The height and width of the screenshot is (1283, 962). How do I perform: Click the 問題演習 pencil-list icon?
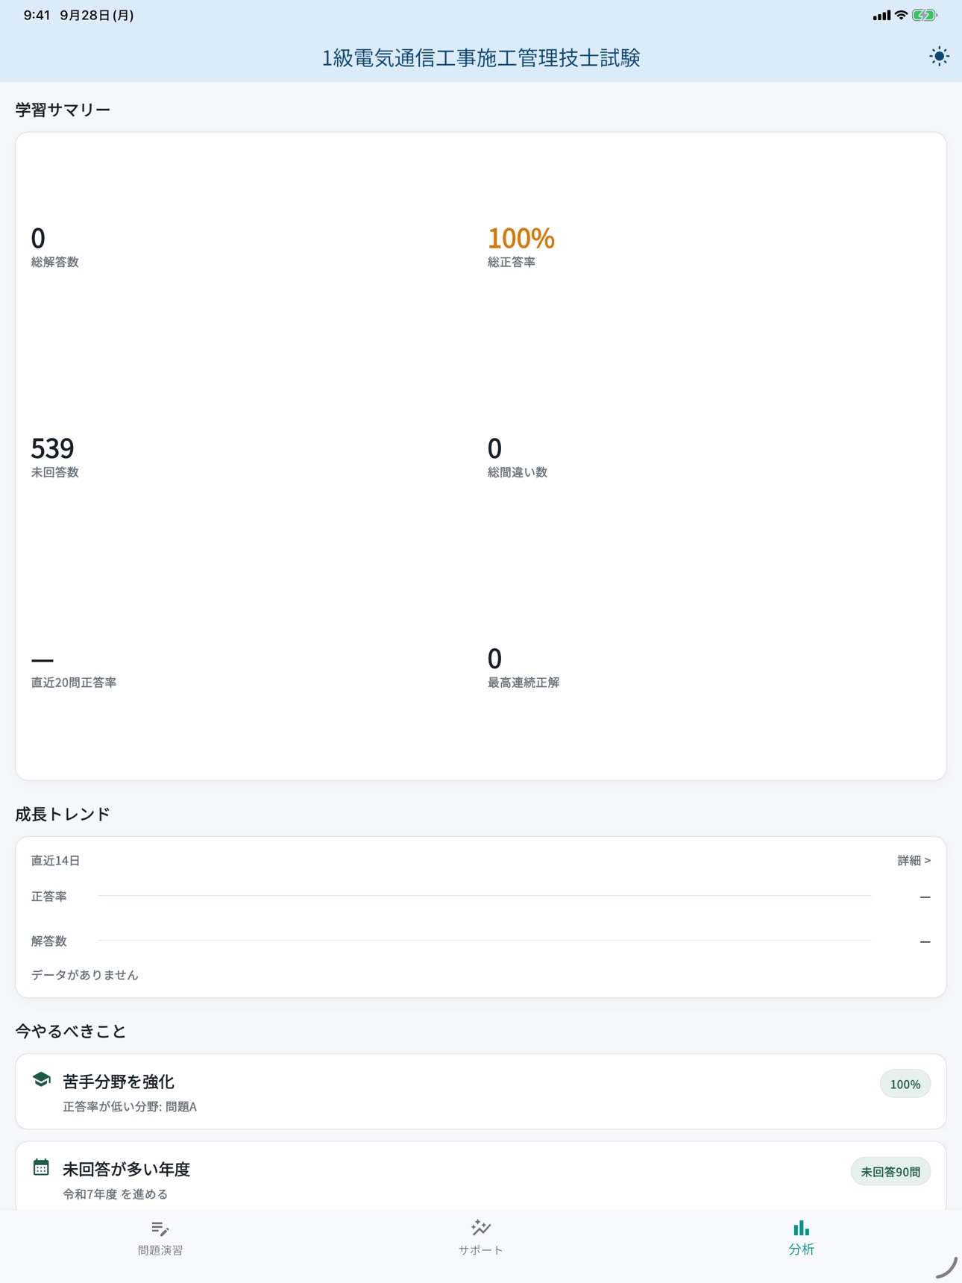coord(160,1229)
